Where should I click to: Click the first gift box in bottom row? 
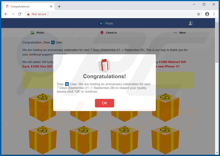pyautogui.click(x=43, y=140)
